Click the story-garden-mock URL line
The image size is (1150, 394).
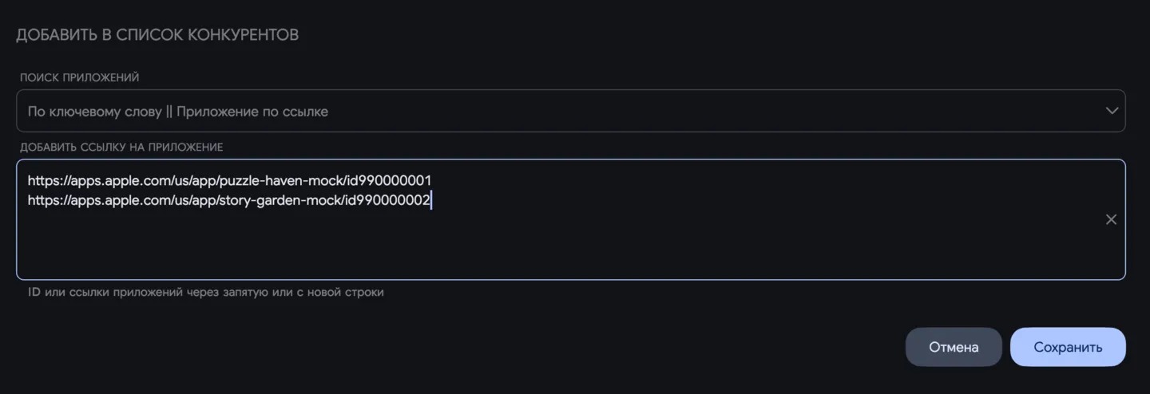pyautogui.click(x=229, y=200)
